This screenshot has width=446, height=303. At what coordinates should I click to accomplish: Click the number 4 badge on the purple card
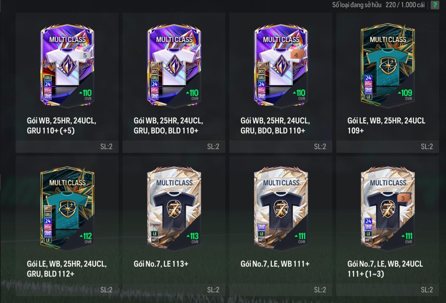pyautogui.click(x=296, y=55)
